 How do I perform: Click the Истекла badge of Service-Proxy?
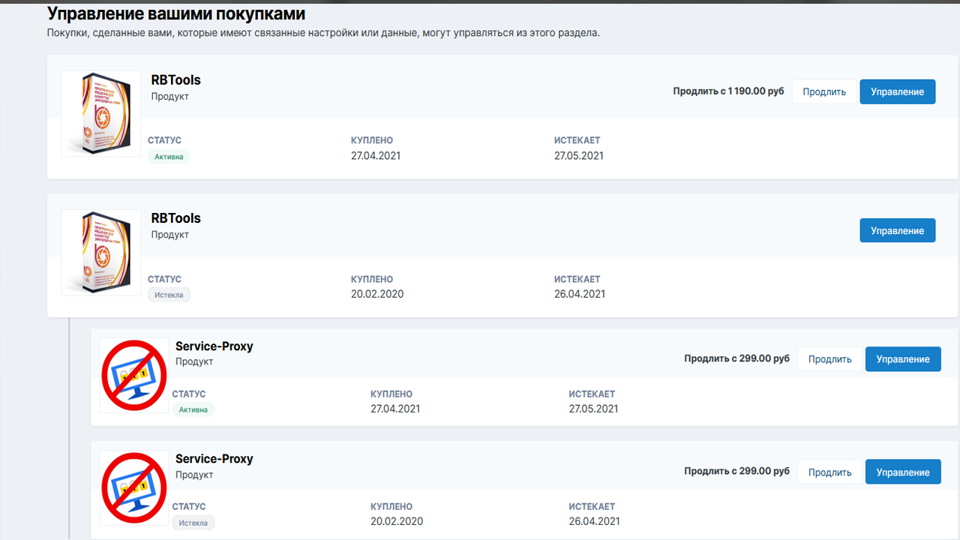tap(193, 523)
